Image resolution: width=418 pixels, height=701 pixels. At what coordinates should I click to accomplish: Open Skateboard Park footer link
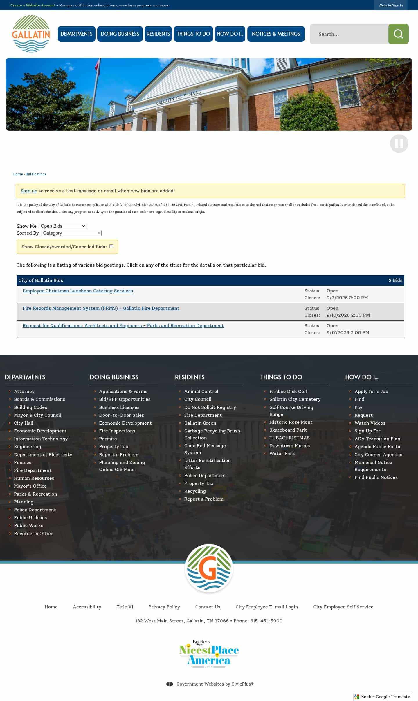[x=288, y=430]
